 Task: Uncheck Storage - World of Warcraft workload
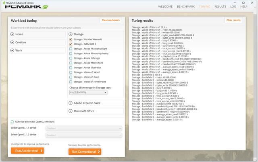click(71, 40)
